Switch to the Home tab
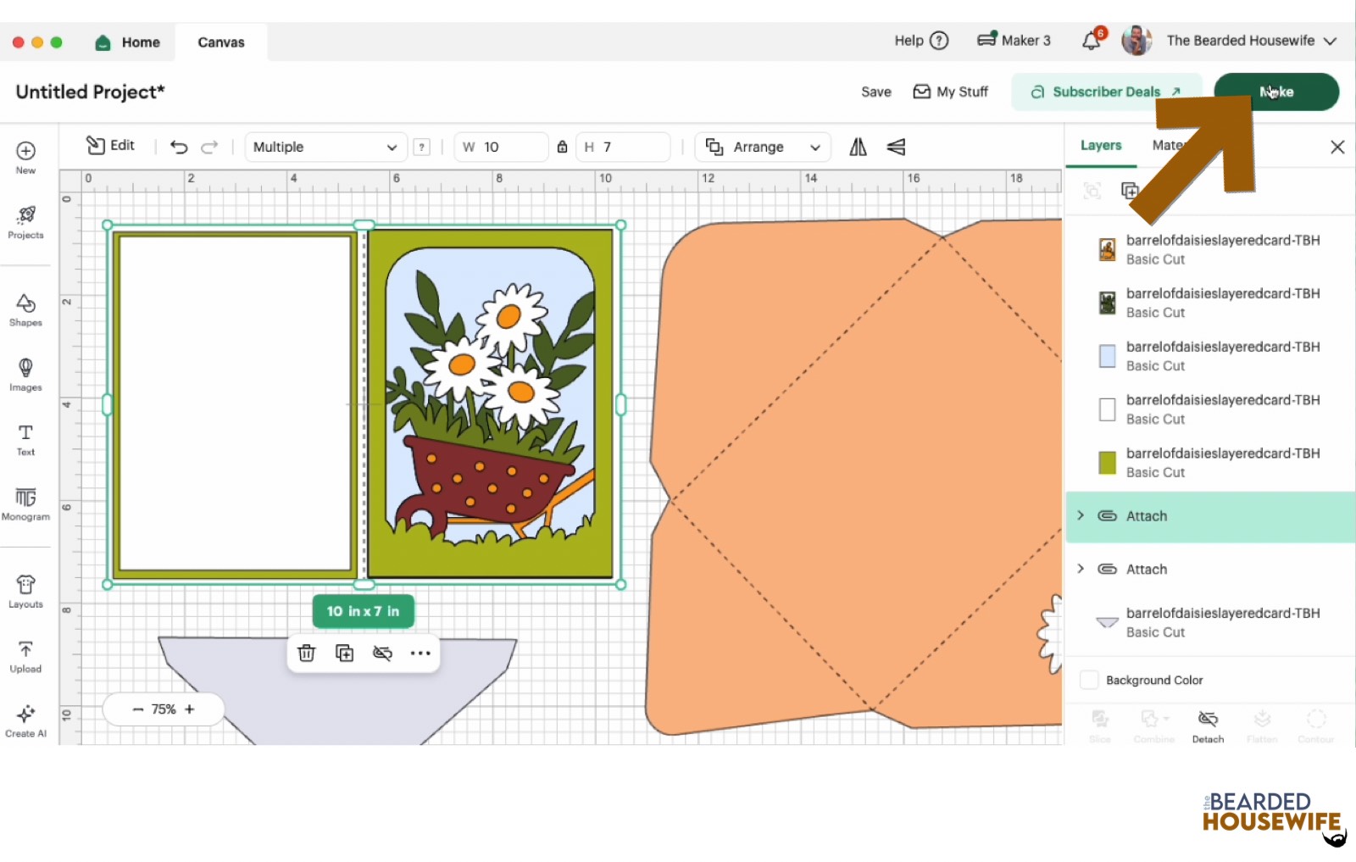 pyautogui.click(x=128, y=42)
